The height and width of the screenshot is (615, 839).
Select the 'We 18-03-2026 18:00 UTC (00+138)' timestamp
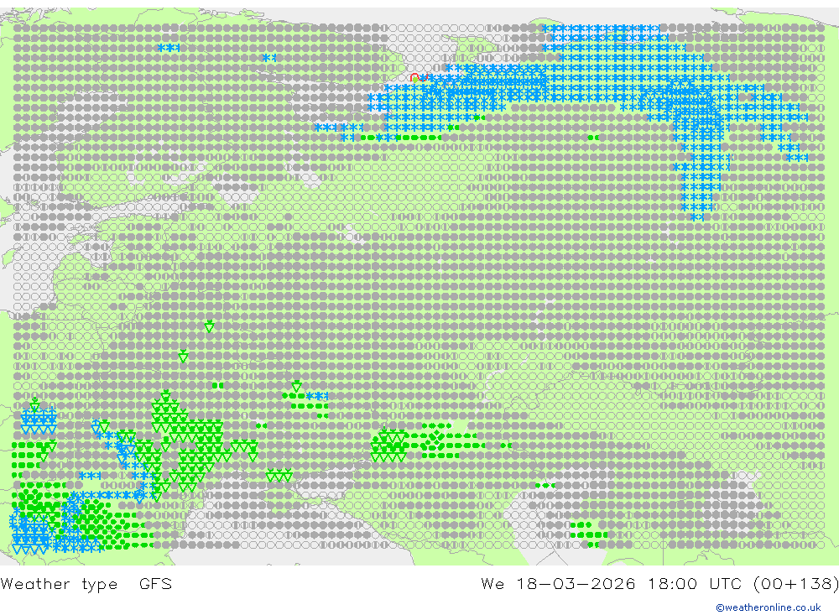tap(659, 583)
